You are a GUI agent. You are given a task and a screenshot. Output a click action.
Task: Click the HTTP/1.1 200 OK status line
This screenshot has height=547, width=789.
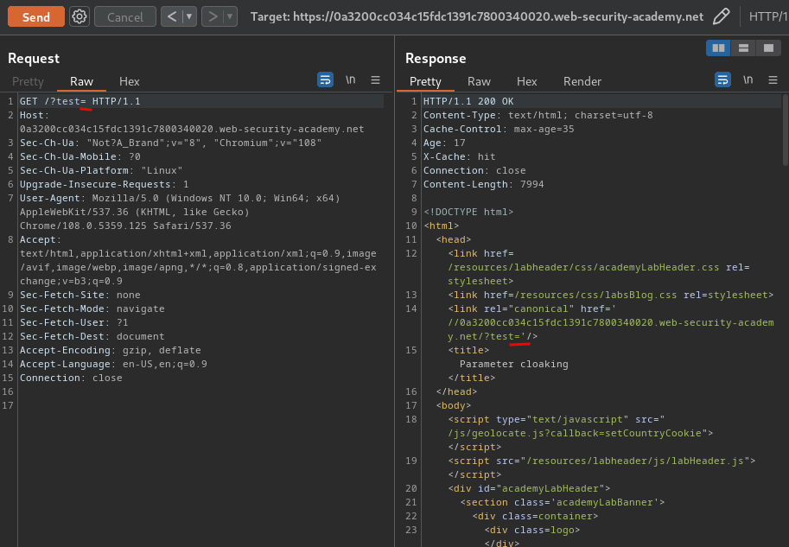(468, 101)
